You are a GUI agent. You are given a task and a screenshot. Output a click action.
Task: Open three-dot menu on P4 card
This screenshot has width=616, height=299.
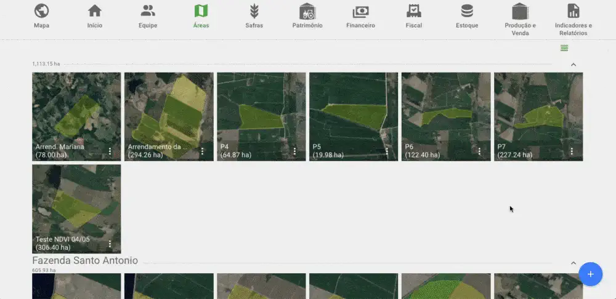294,151
